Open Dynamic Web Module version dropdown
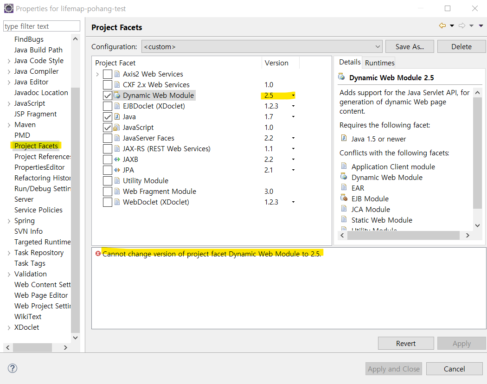487x384 pixels. (x=293, y=96)
